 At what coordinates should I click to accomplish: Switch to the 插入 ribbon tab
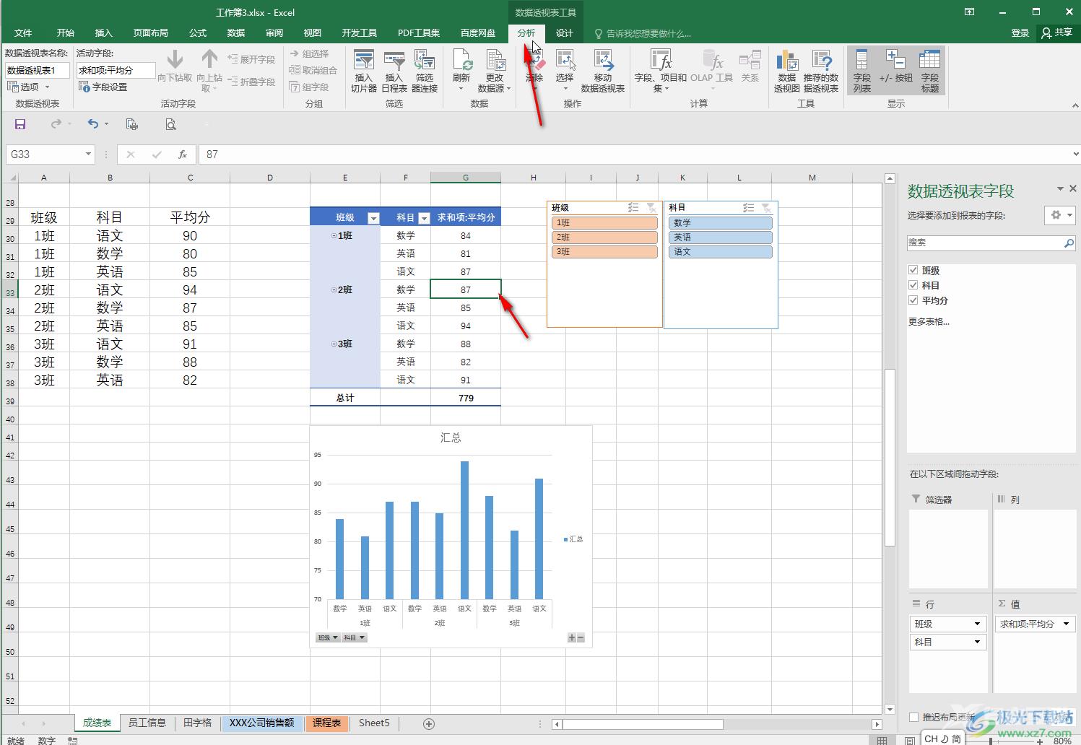pyautogui.click(x=104, y=33)
